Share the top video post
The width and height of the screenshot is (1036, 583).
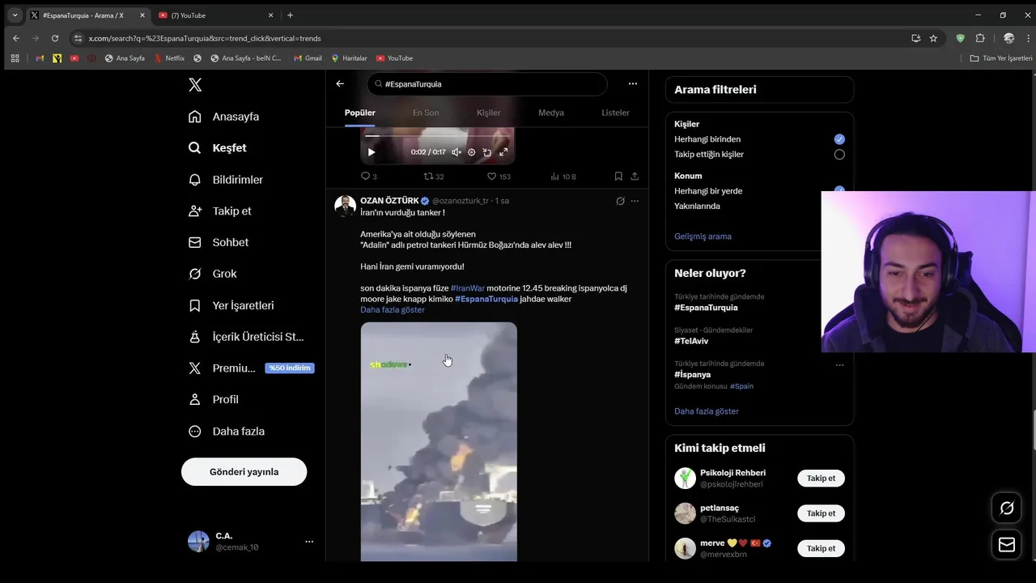click(x=635, y=177)
